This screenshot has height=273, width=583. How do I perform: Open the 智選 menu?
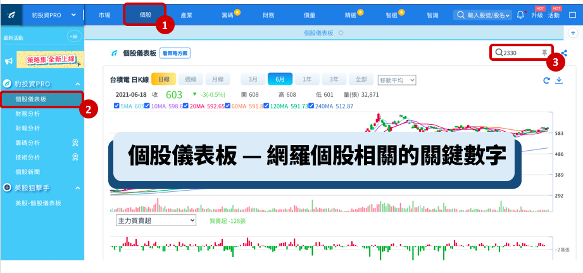click(392, 15)
